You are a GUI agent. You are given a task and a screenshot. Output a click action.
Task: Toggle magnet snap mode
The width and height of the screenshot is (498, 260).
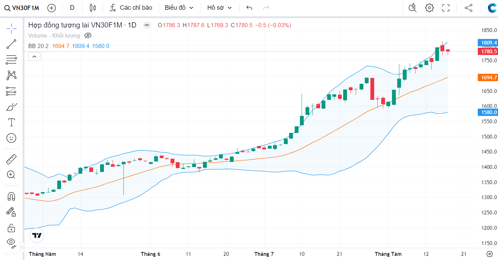(12, 197)
